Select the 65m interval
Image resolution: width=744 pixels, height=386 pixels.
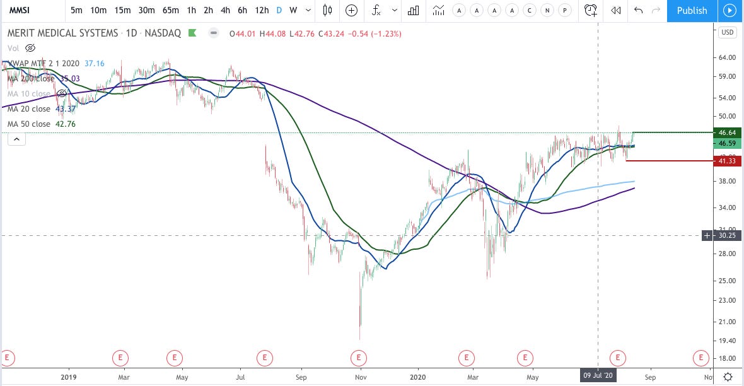pyautogui.click(x=171, y=11)
